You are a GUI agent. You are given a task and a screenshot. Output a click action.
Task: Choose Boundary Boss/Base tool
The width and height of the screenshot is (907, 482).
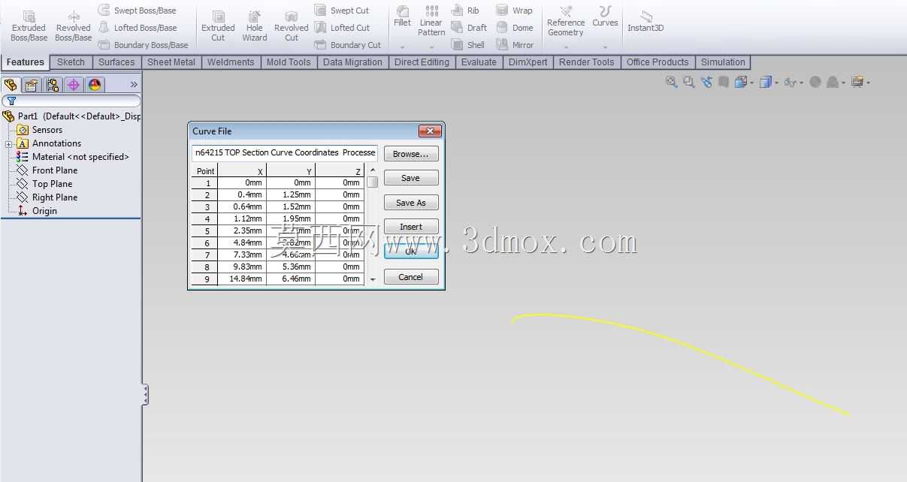[143, 45]
